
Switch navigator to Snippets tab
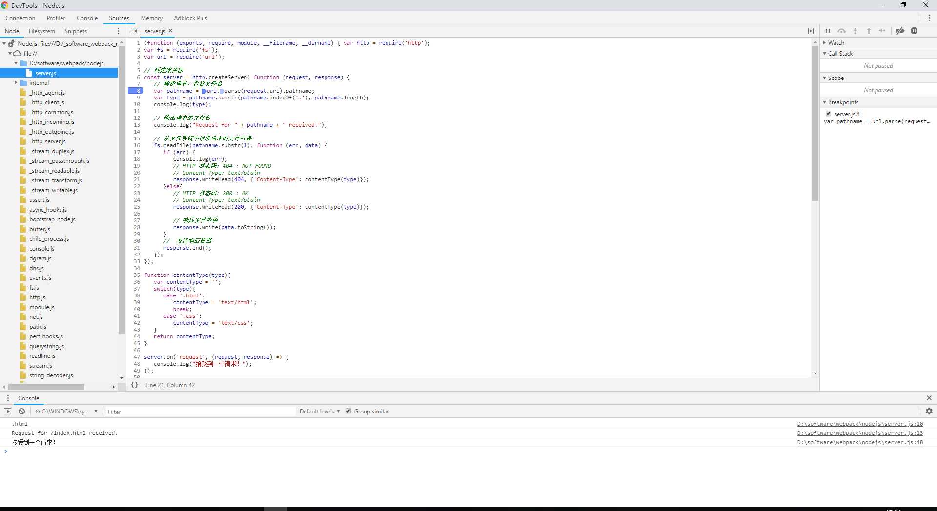[x=76, y=31]
